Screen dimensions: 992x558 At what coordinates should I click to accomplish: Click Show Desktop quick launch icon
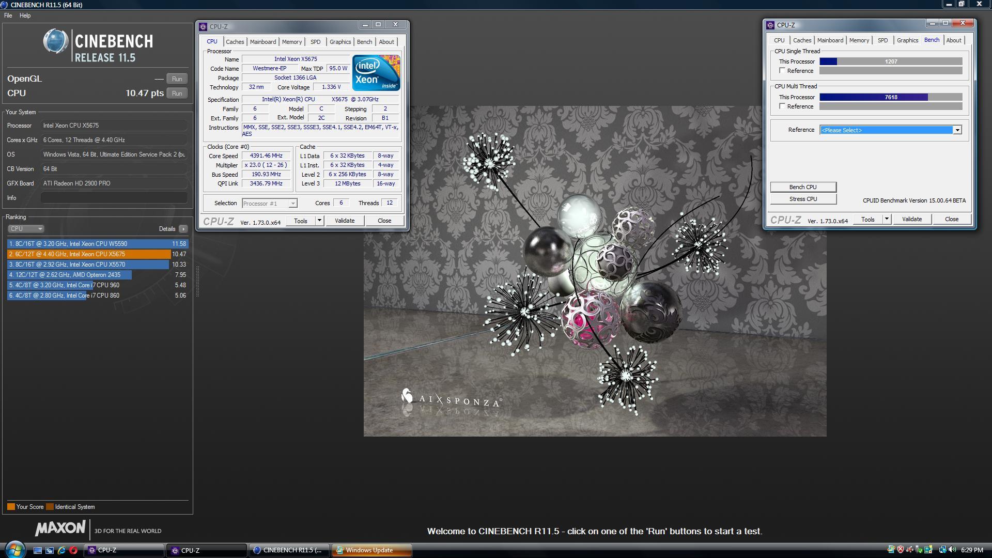click(38, 550)
